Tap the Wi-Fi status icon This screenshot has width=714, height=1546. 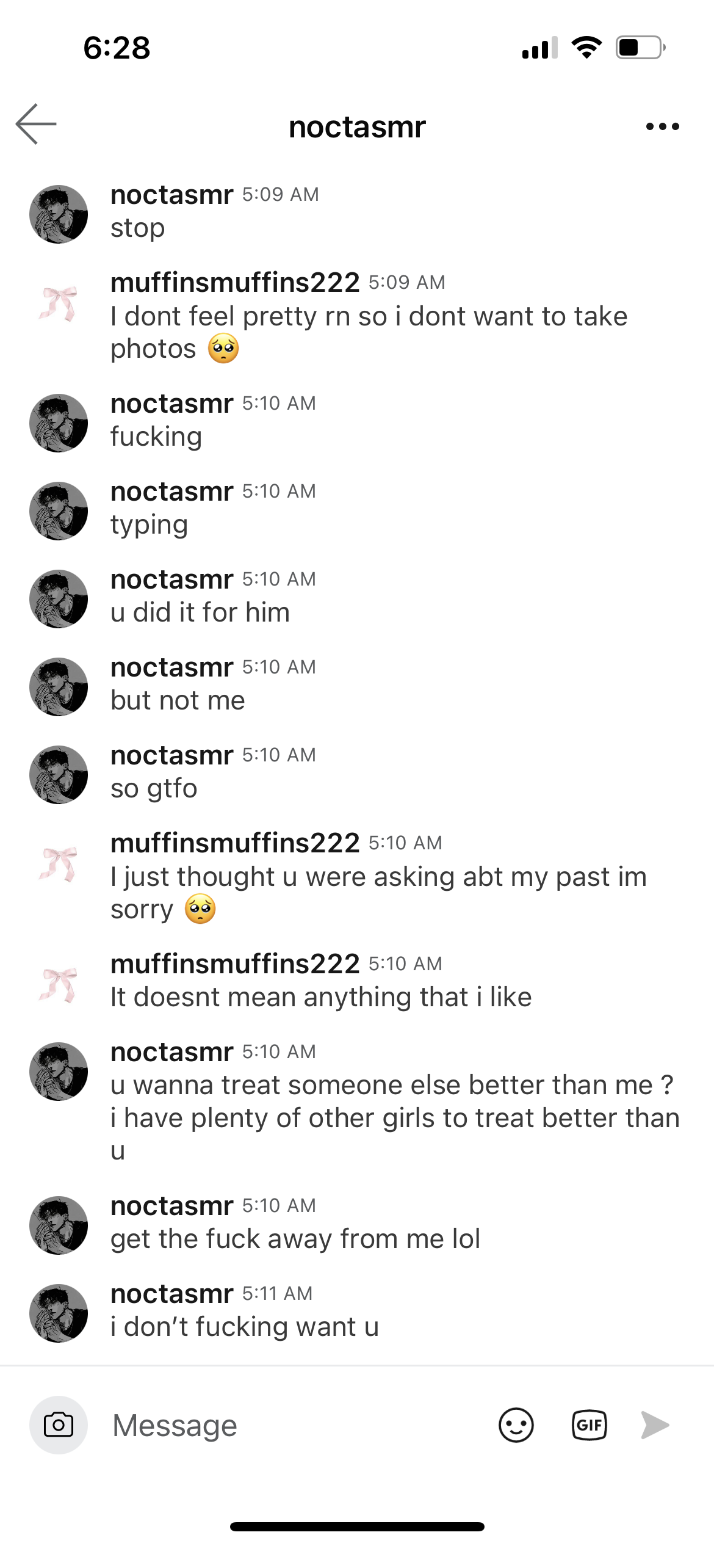pyautogui.click(x=586, y=47)
